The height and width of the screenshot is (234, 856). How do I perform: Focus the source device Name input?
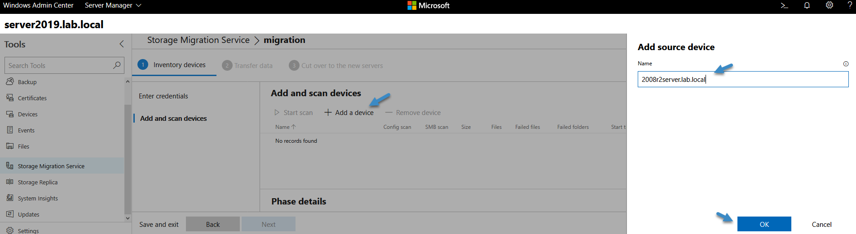pyautogui.click(x=743, y=79)
